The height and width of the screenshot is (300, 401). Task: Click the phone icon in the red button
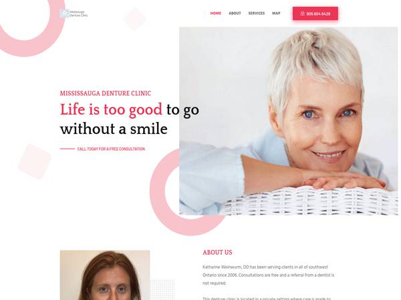point(302,13)
